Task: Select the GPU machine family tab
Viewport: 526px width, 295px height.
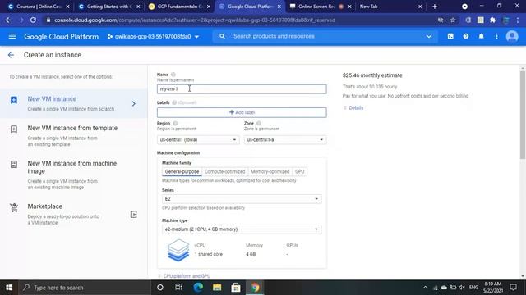Action: pos(299,171)
